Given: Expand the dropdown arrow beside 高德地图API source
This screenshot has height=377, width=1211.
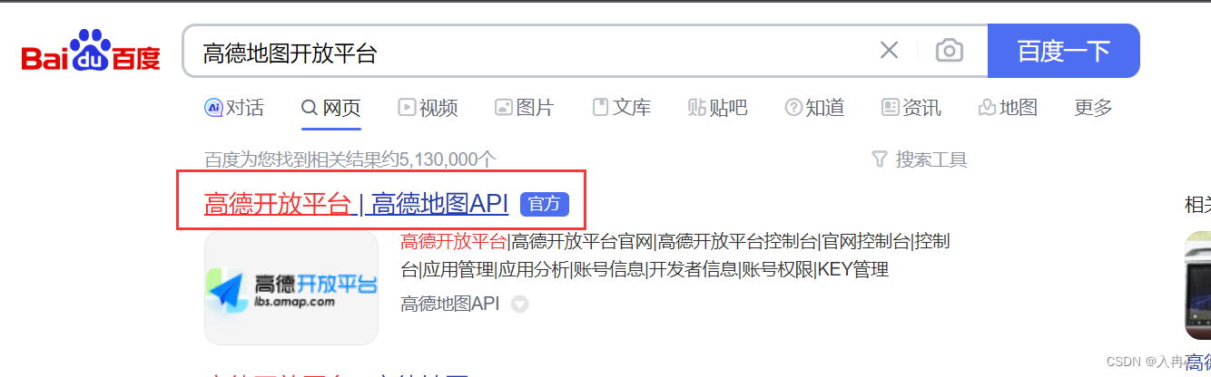Looking at the screenshot, I should [519, 304].
